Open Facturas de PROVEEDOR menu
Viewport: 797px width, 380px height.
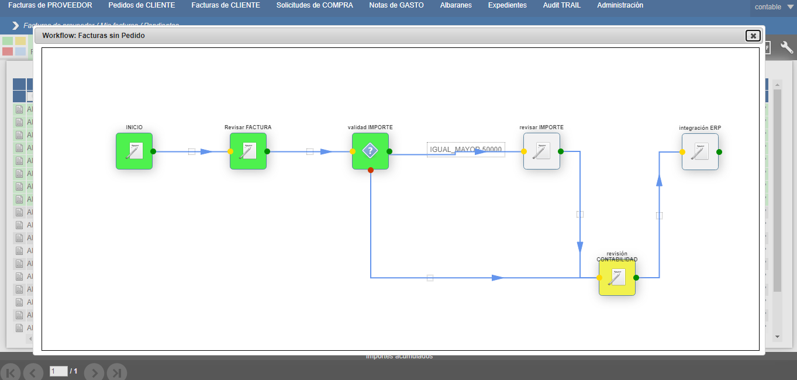(x=50, y=5)
